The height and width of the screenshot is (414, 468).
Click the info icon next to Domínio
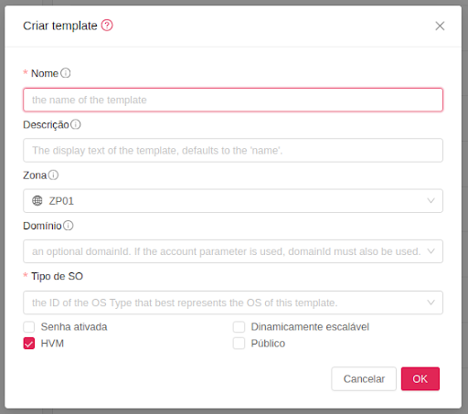pyautogui.click(x=69, y=226)
